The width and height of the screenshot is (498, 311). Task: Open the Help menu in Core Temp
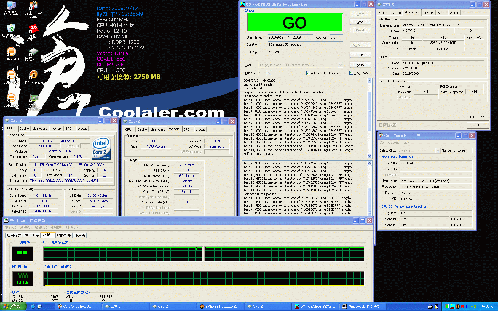tap(406, 142)
